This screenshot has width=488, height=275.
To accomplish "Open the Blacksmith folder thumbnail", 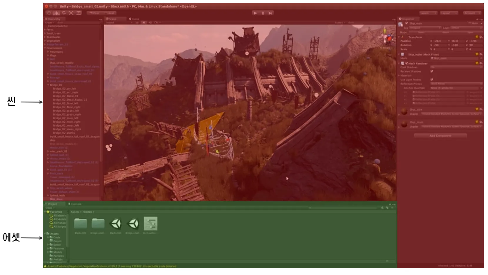I will point(80,224).
